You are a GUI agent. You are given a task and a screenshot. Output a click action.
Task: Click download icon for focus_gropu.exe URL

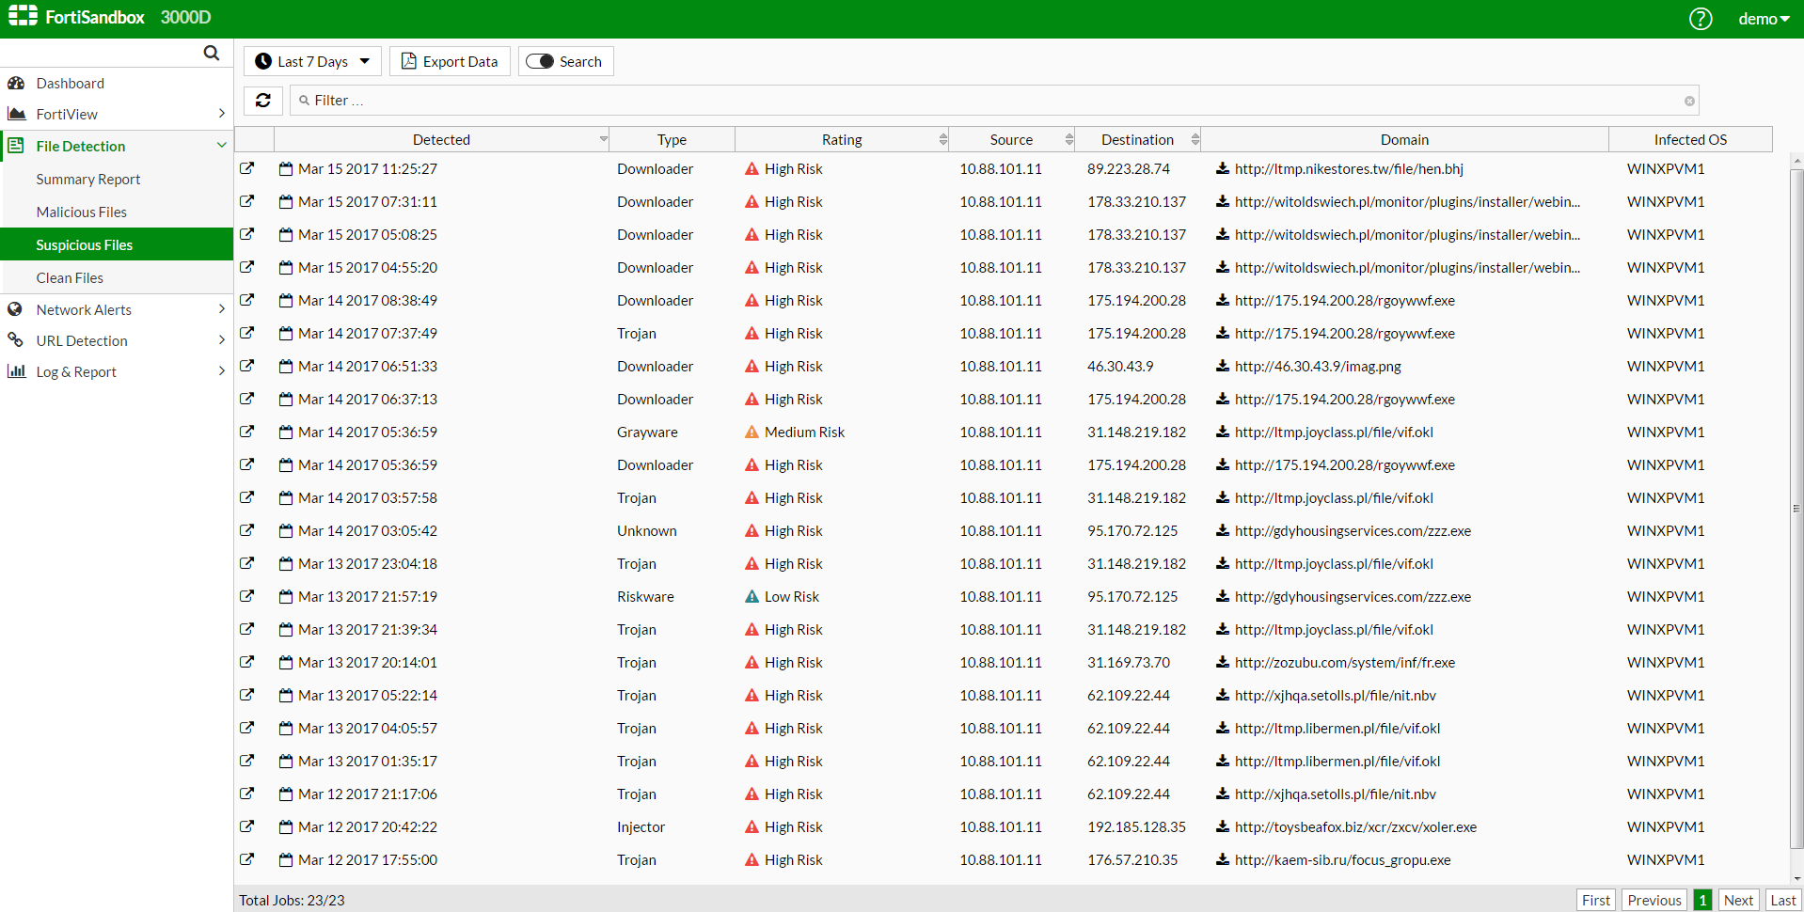click(x=1223, y=859)
